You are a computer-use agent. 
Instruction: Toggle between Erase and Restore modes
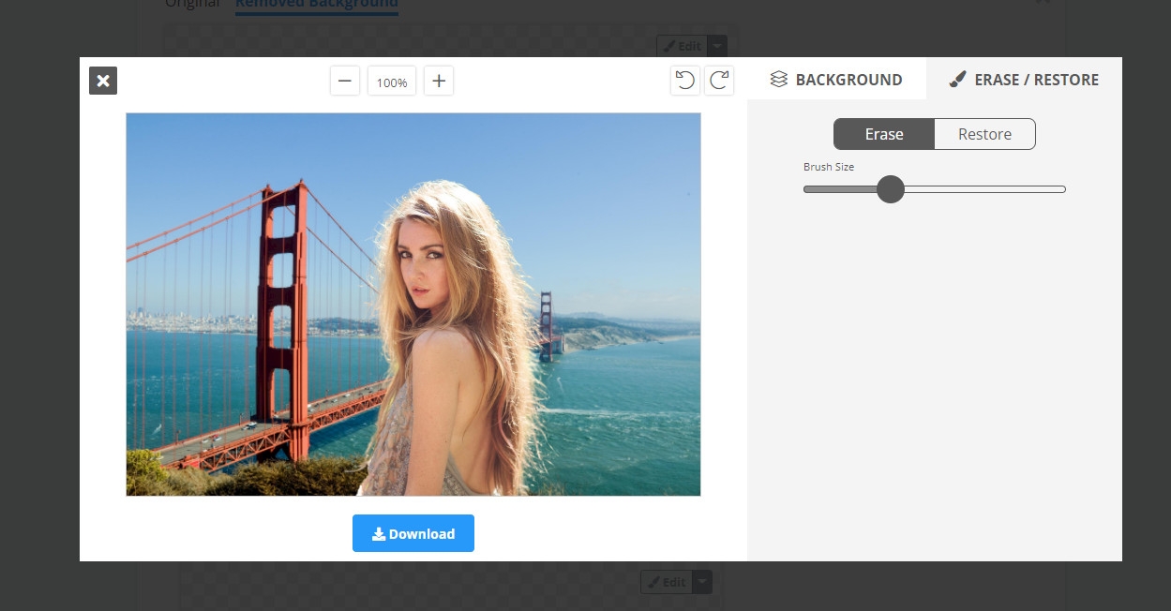934,134
